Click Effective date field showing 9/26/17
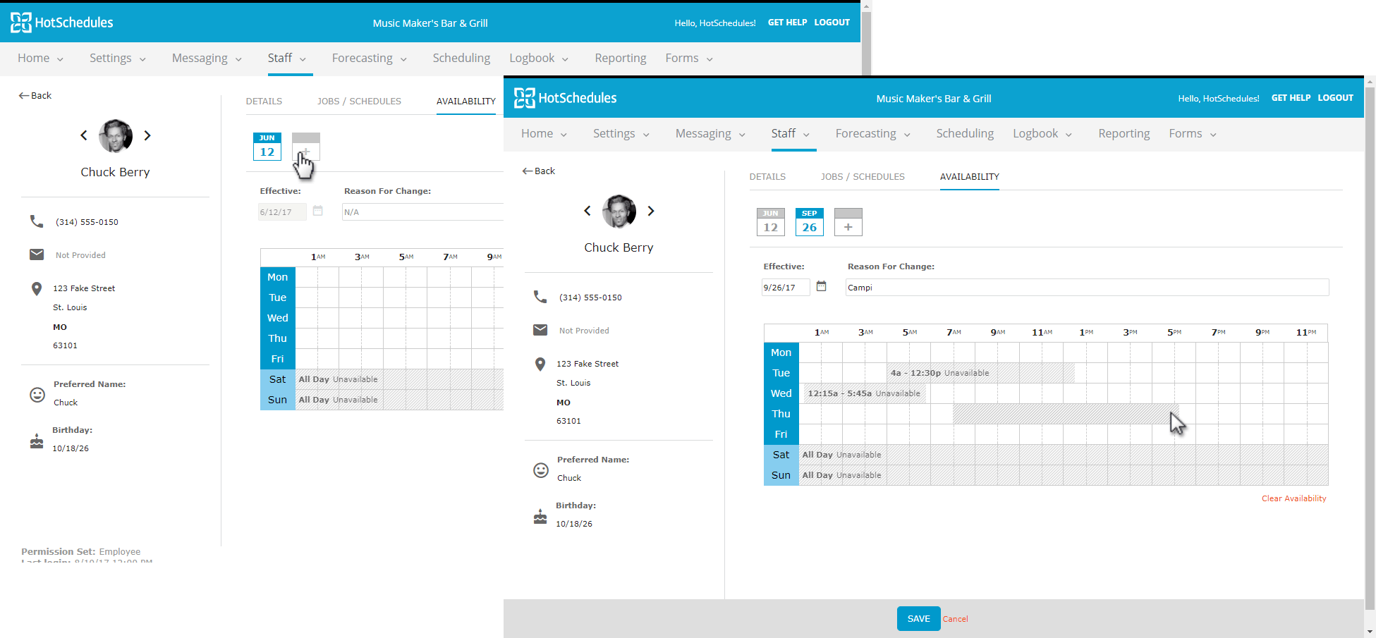The height and width of the screenshot is (638, 1376). [786, 287]
